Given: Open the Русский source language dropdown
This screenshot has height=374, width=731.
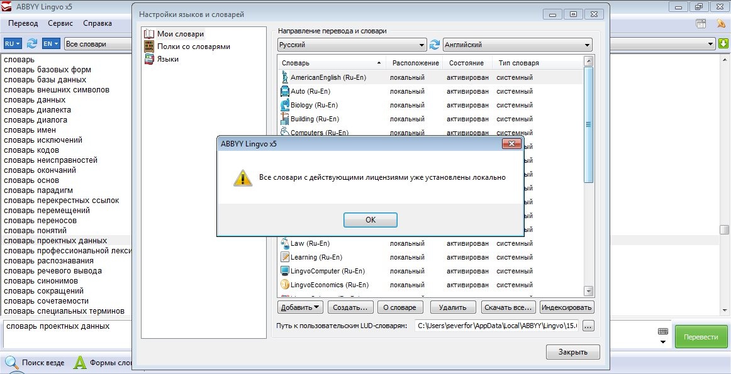Looking at the screenshot, I should click(352, 45).
